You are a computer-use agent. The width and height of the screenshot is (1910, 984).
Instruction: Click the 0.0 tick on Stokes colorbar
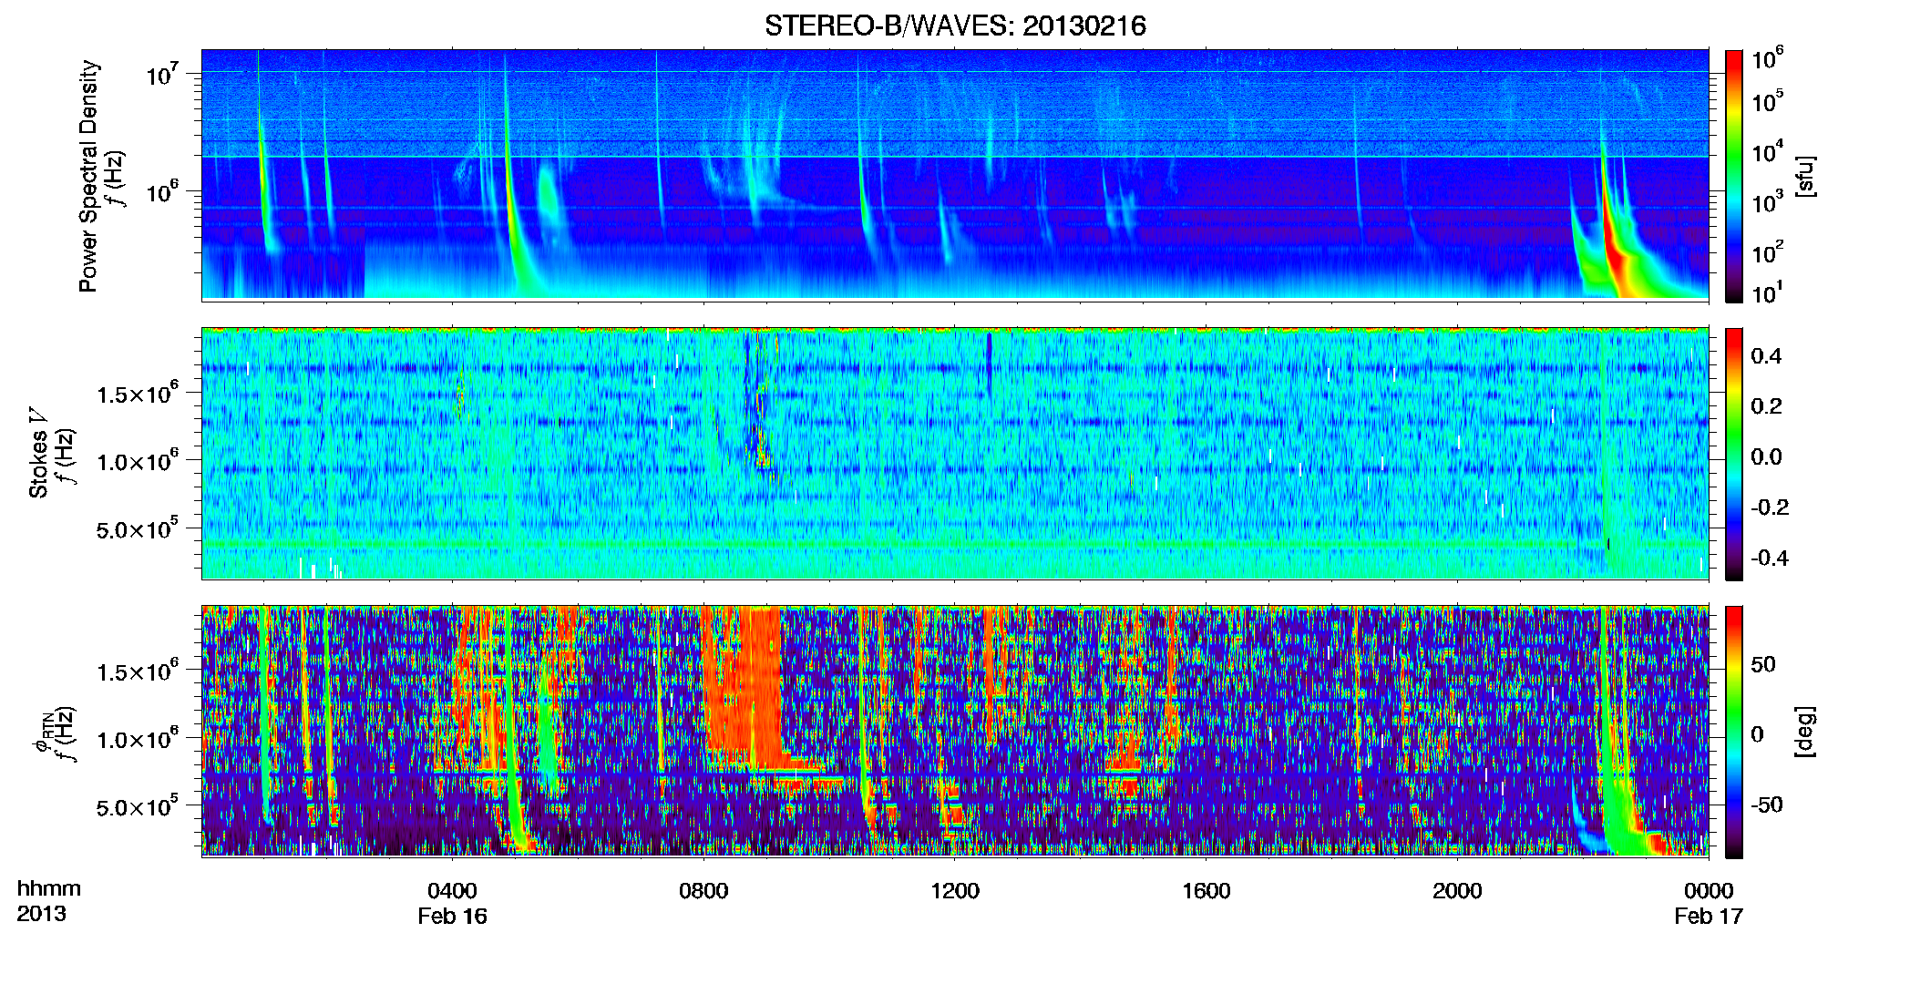[1765, 456]
